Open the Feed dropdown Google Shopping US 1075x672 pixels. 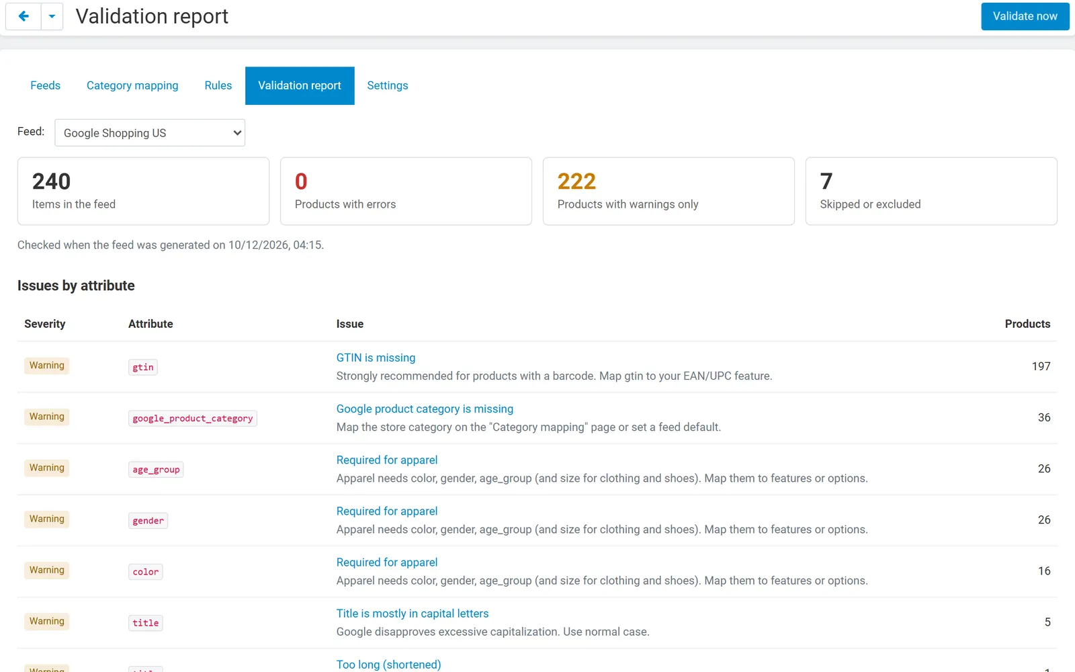150,132
